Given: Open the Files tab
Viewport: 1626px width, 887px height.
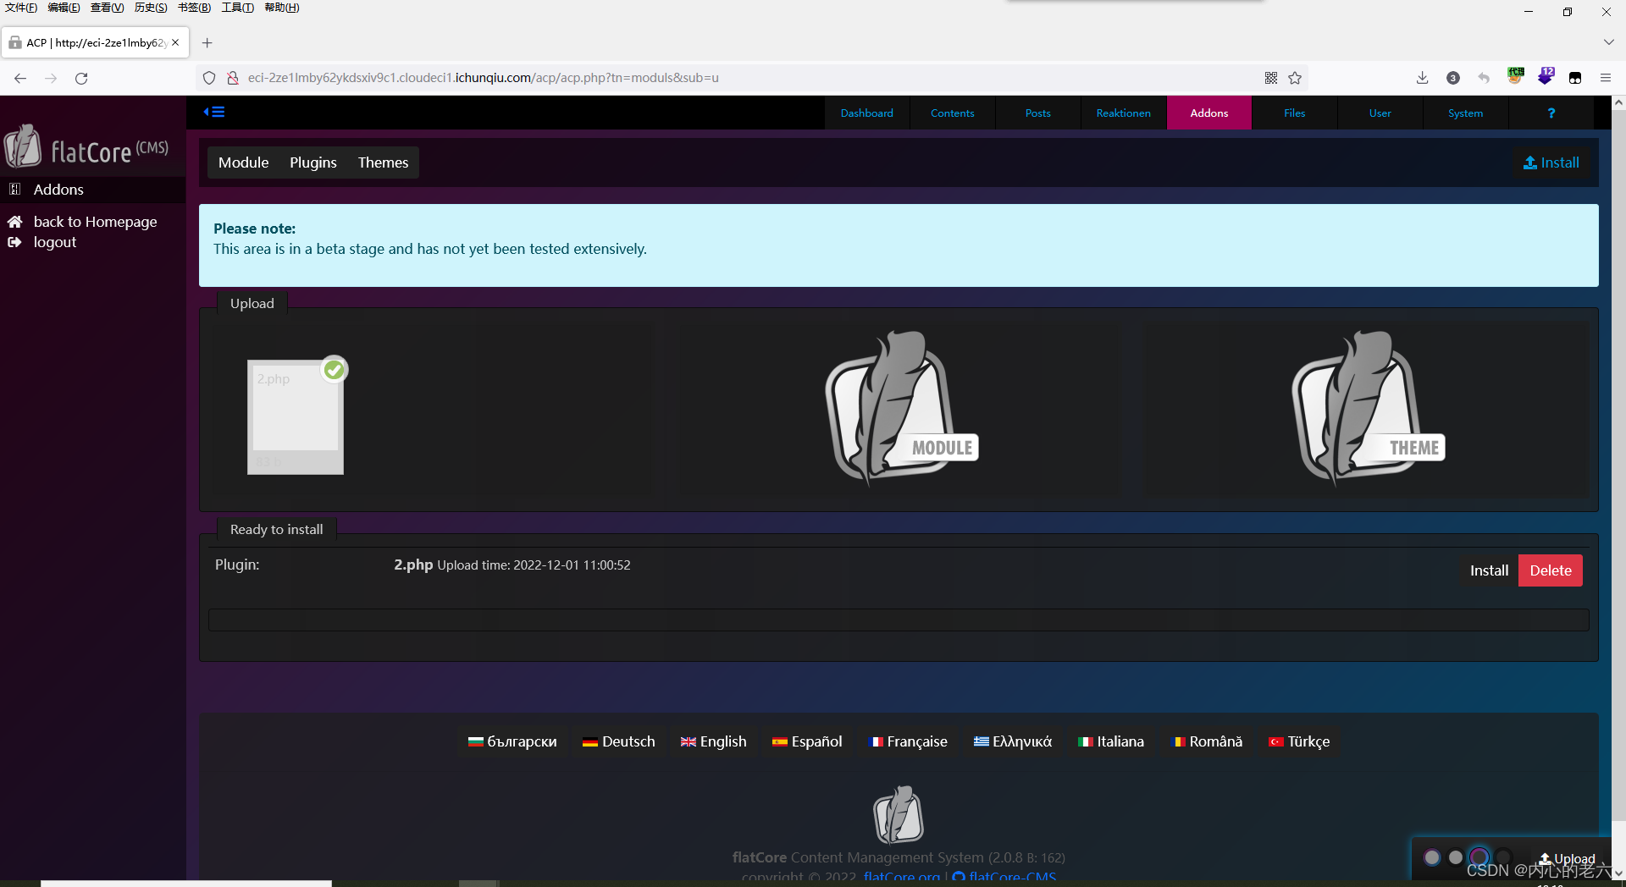Looking at the screenshot, I should pos(1295,113).
